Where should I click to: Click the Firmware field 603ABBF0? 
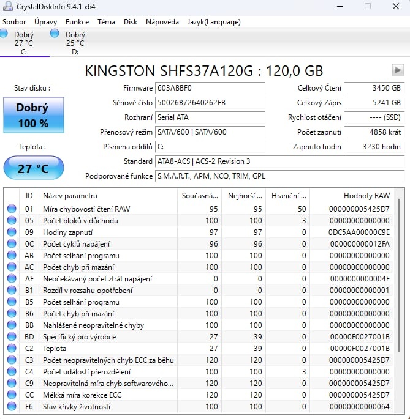pos(210,88)
